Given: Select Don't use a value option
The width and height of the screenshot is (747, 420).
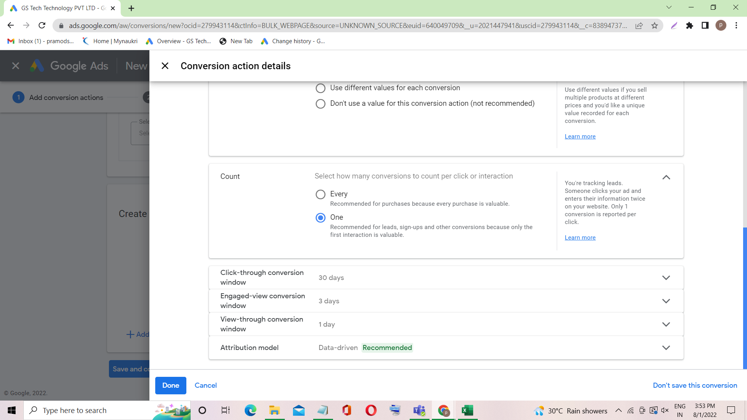Looking at the screenshot, I should [x=321, y=104].
